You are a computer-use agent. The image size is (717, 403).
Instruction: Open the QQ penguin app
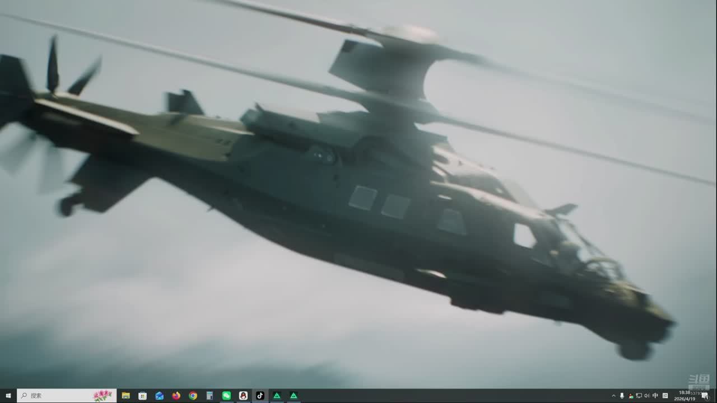click(x=243, y=396)
